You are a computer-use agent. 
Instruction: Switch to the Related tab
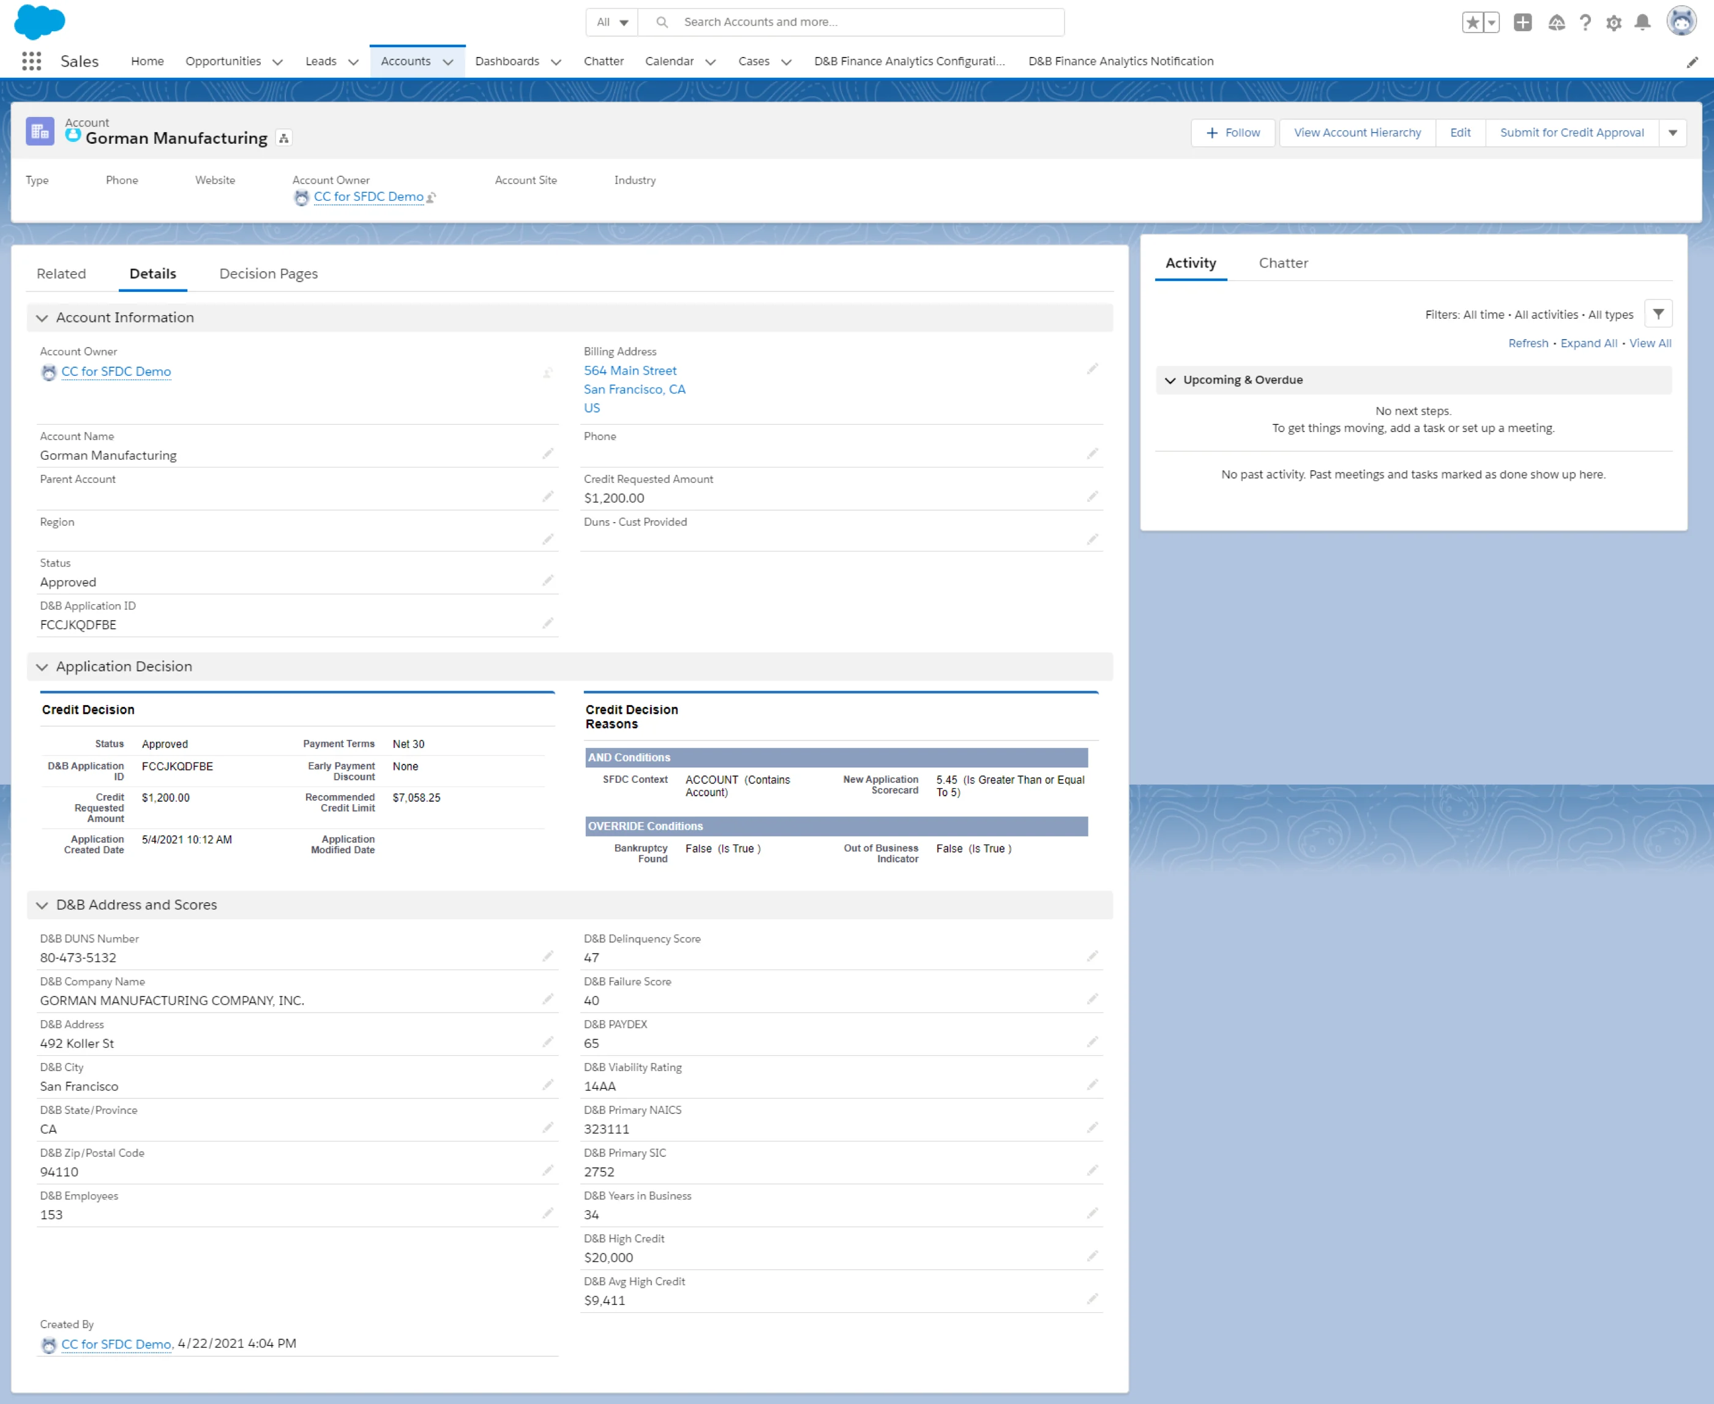pos(61,274)
